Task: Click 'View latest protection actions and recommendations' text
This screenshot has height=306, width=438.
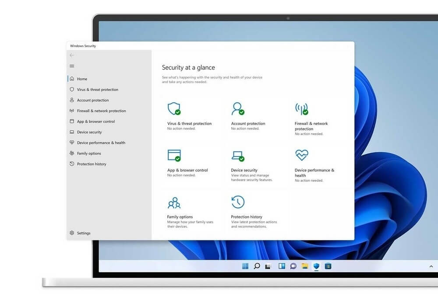Action: pos(254,224)
